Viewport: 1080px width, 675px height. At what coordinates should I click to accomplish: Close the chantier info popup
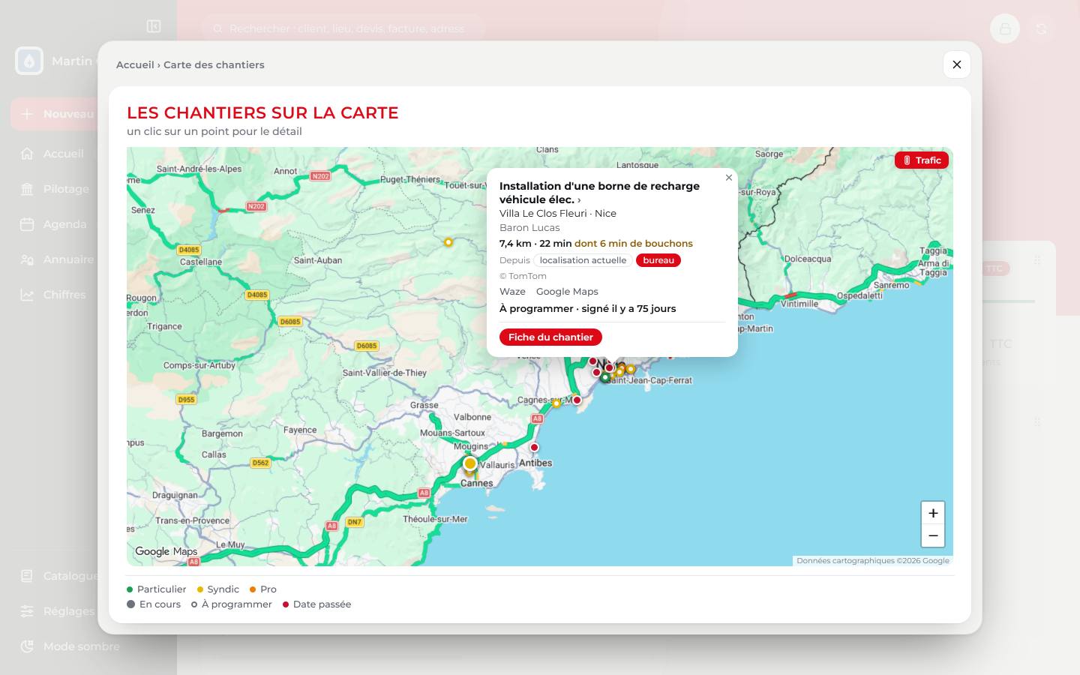tap(728, 178)
